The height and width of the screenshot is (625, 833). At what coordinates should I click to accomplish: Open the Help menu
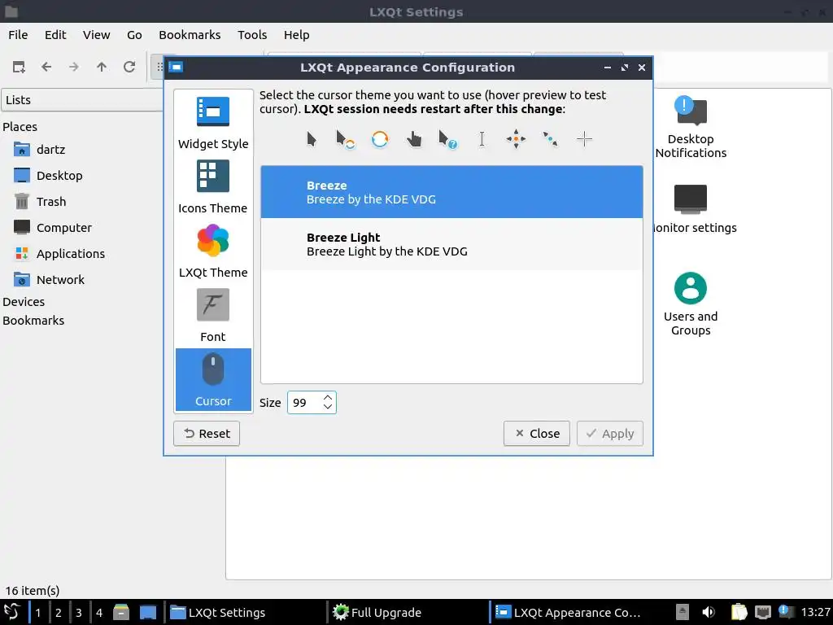(296, 35)
